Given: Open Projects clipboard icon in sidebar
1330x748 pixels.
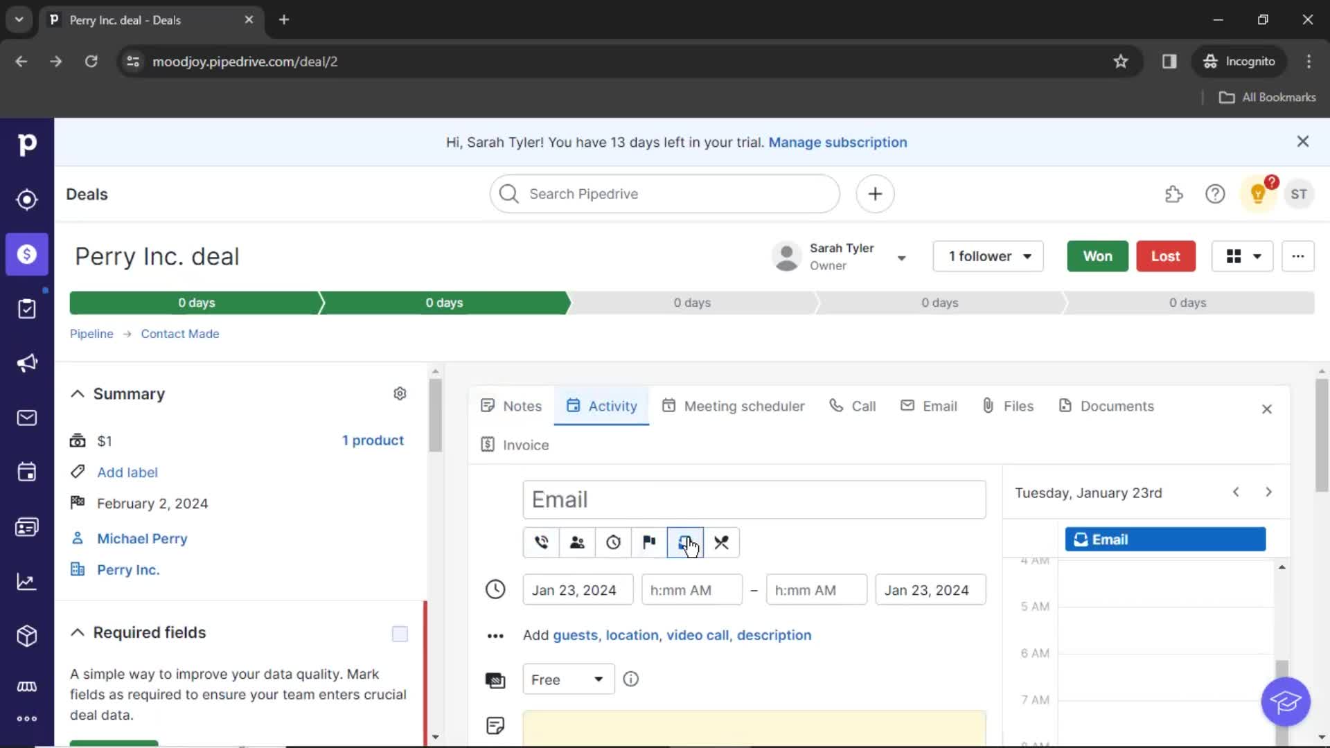Looking at the screenshot, I should pos(27,309).
